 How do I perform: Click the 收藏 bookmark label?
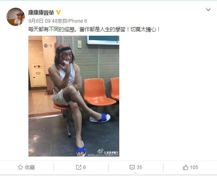pyautogui.click(x=30, y=167)
